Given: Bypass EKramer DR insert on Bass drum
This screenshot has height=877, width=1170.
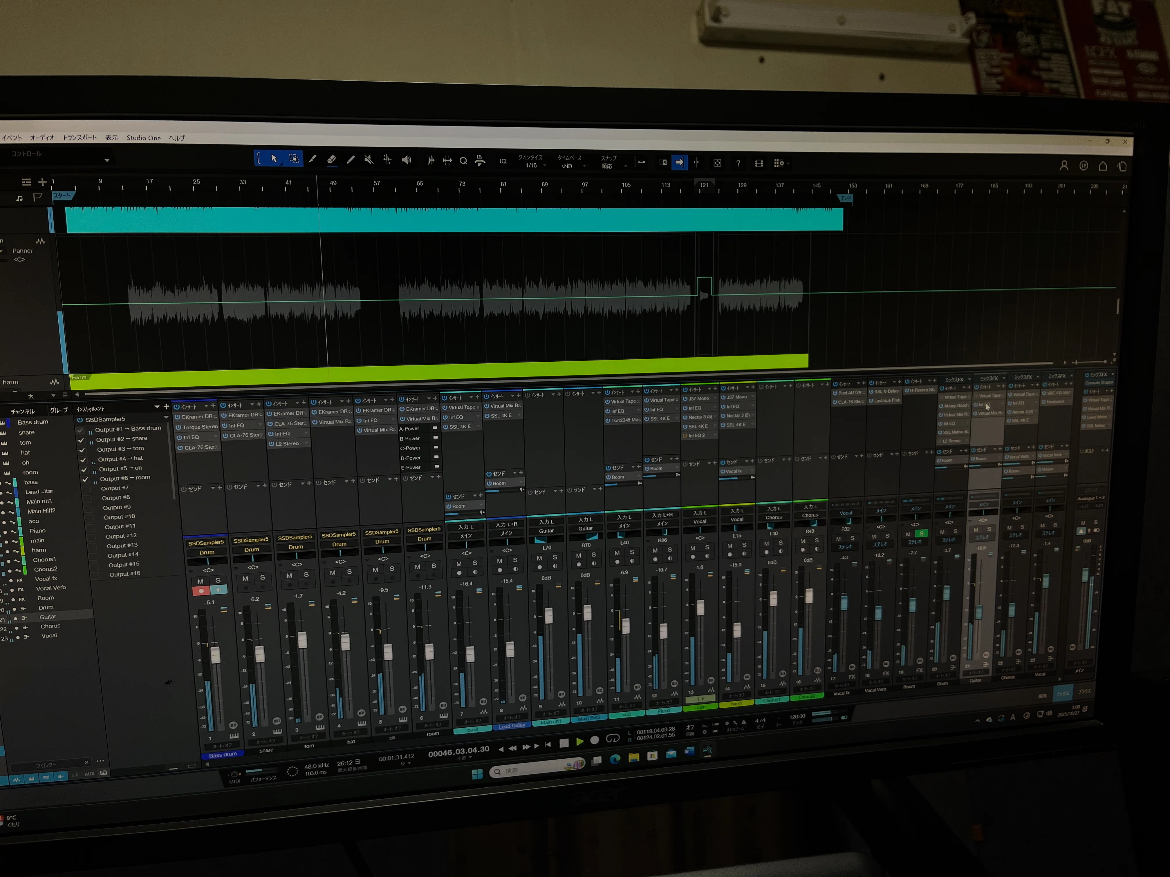Looking at the screenshot, I should 178,417.
